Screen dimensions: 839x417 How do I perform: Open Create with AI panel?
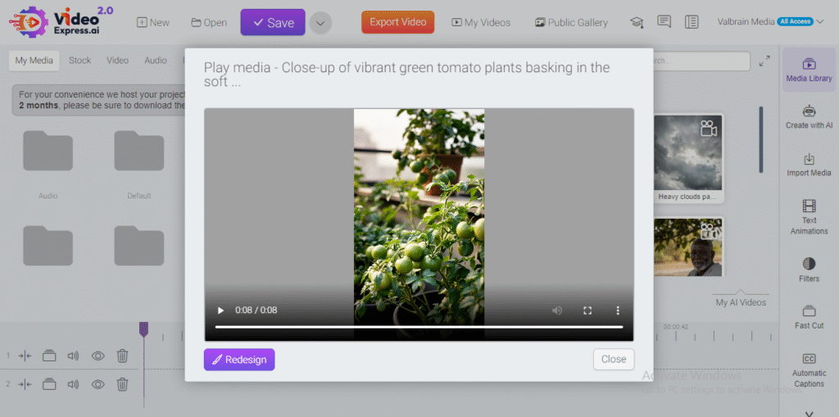[809, 117]
